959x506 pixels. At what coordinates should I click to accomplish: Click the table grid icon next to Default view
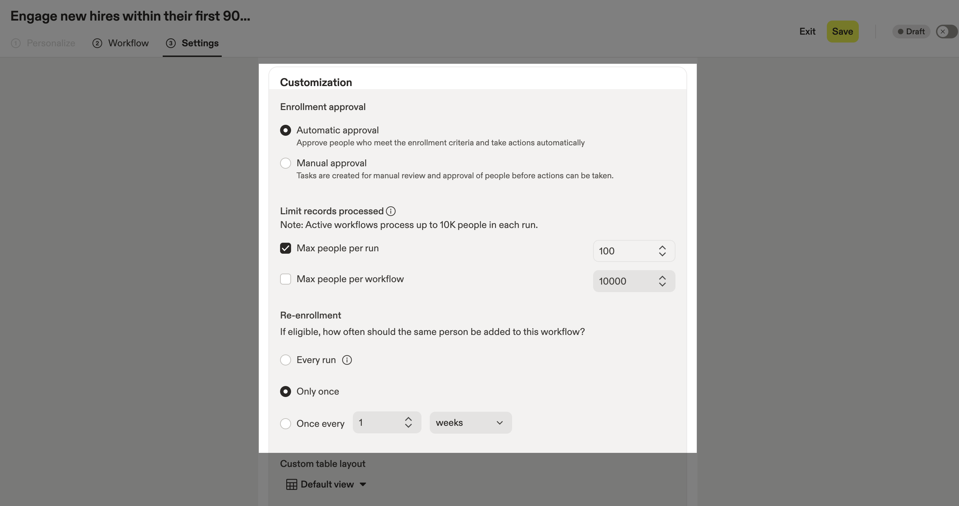coord(291,484)
